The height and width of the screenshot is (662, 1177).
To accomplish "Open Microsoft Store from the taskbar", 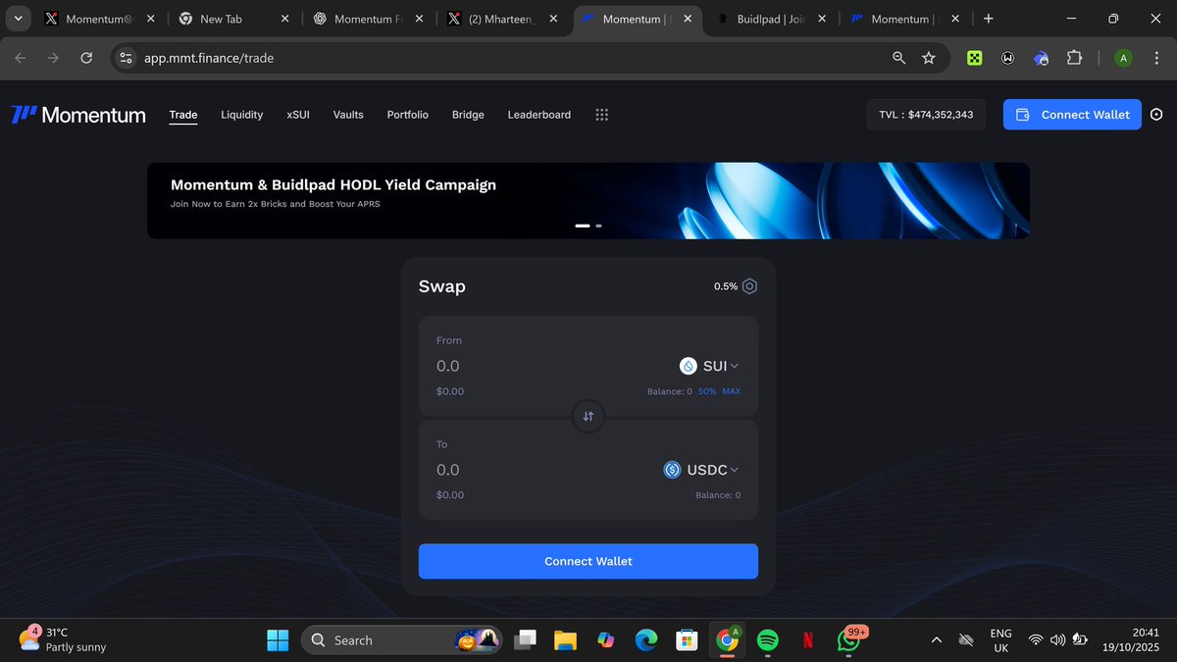I will [687, 640].
